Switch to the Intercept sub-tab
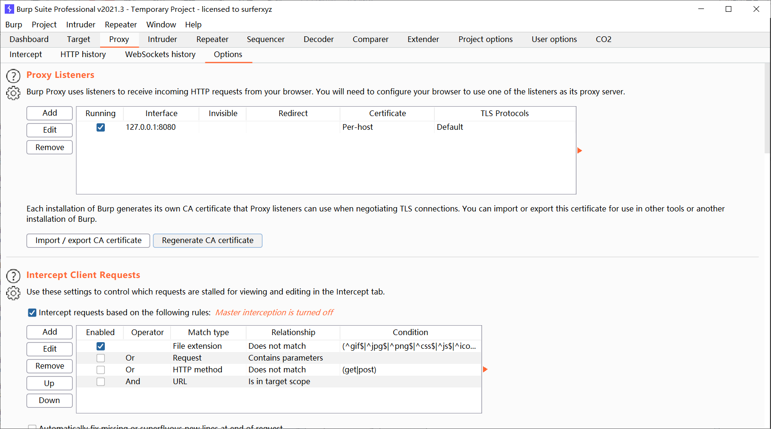This screenshot has height=429, width=771. tap(25, 54)
